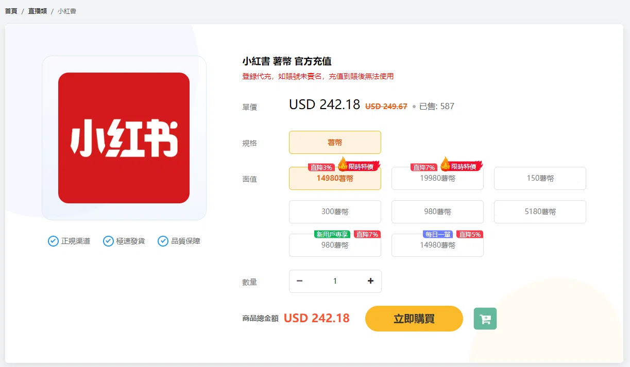Viewport: 630px width, 367px height.
Task: Select the 19980薯幣 face value option
Action: [x=437, y=179]
